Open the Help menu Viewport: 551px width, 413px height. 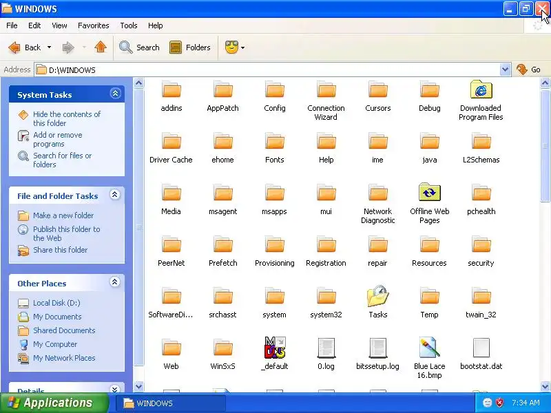pyautogui.click(x=156, y=25)
